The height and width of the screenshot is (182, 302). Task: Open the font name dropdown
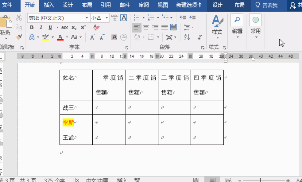(x=87, y=18)
